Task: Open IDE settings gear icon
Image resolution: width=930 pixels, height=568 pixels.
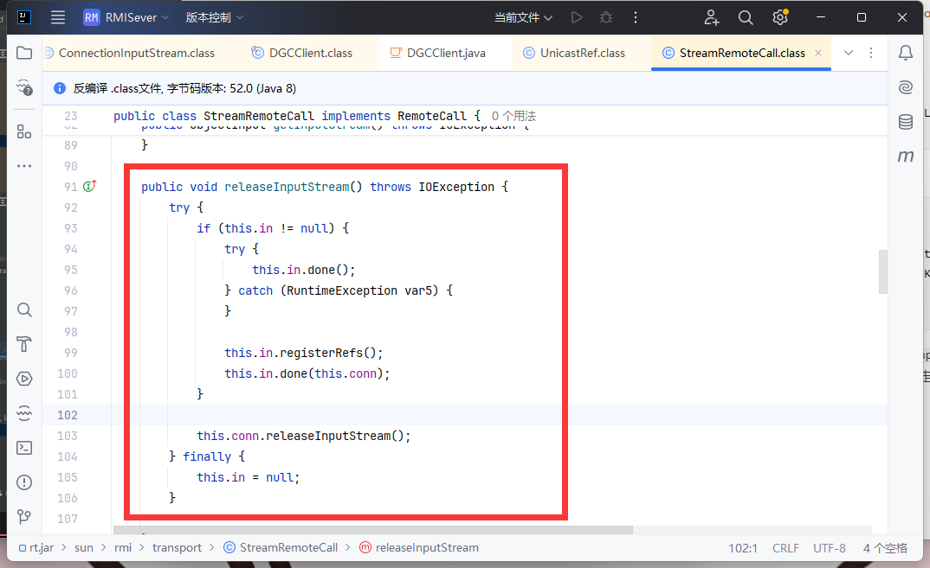Action: (x=780, y=17)
